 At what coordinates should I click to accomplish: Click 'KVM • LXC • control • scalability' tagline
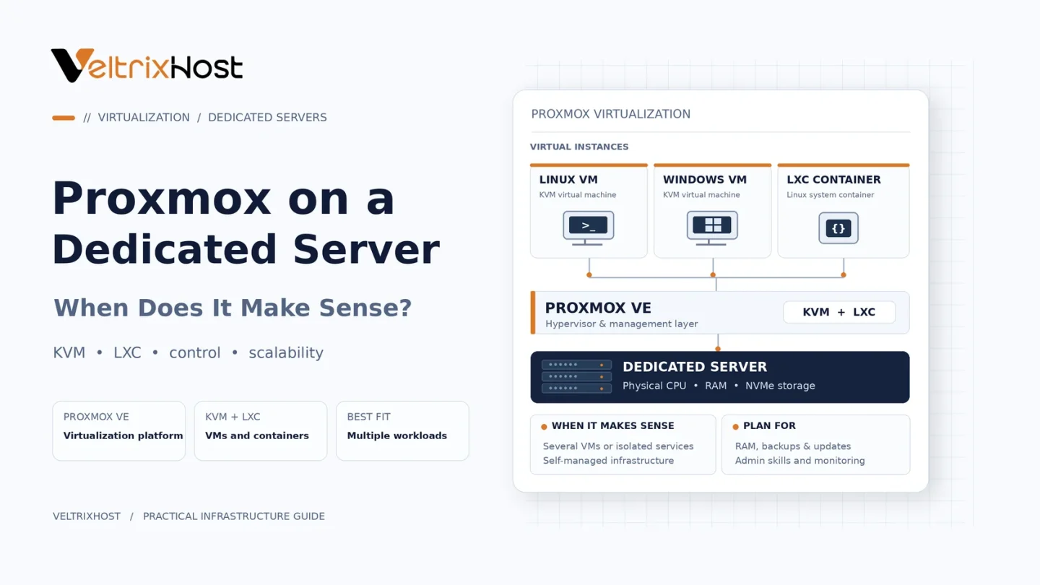click(x=188, y=352)
